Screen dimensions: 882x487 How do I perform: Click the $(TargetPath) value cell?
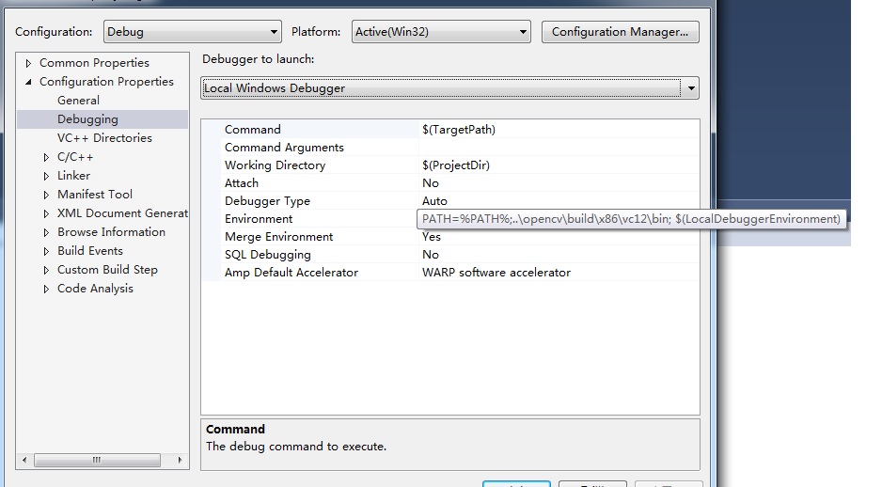559,130
